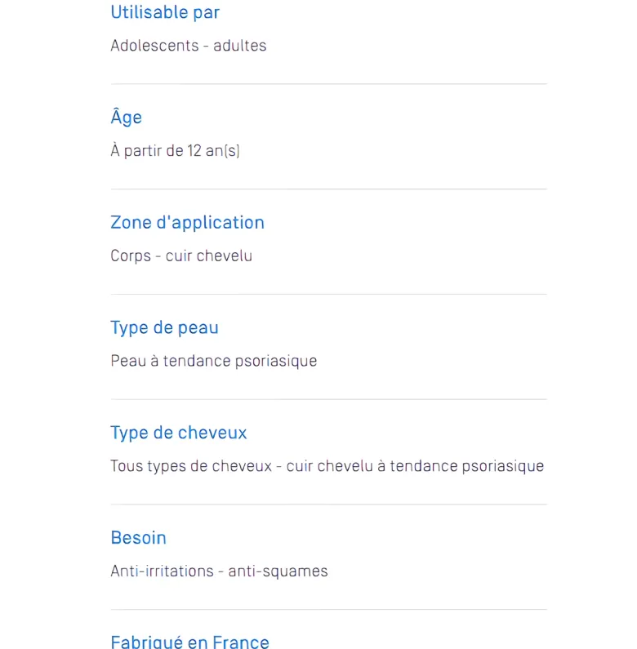Select 'Anti-irritations - anti-squames' value
This screenshot has height=649, width=637.
point(219,571)
